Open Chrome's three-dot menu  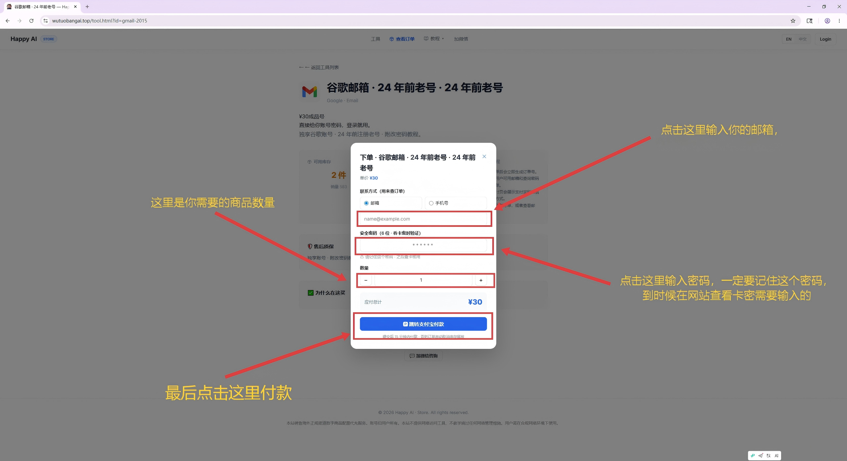(x=839, y=21)
